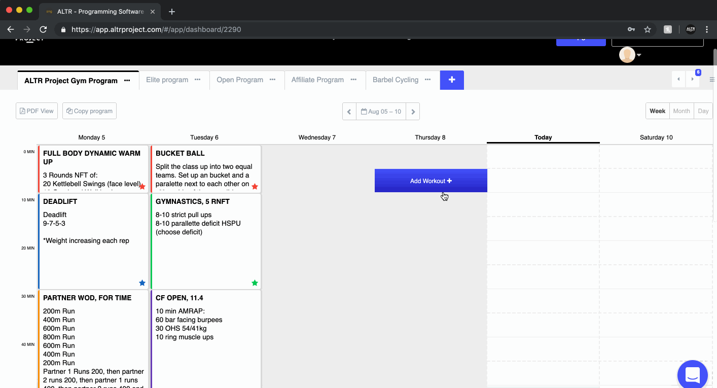Select the Open Program tab
The height and width of the screenshot is (388, 717).
point(240,80)
